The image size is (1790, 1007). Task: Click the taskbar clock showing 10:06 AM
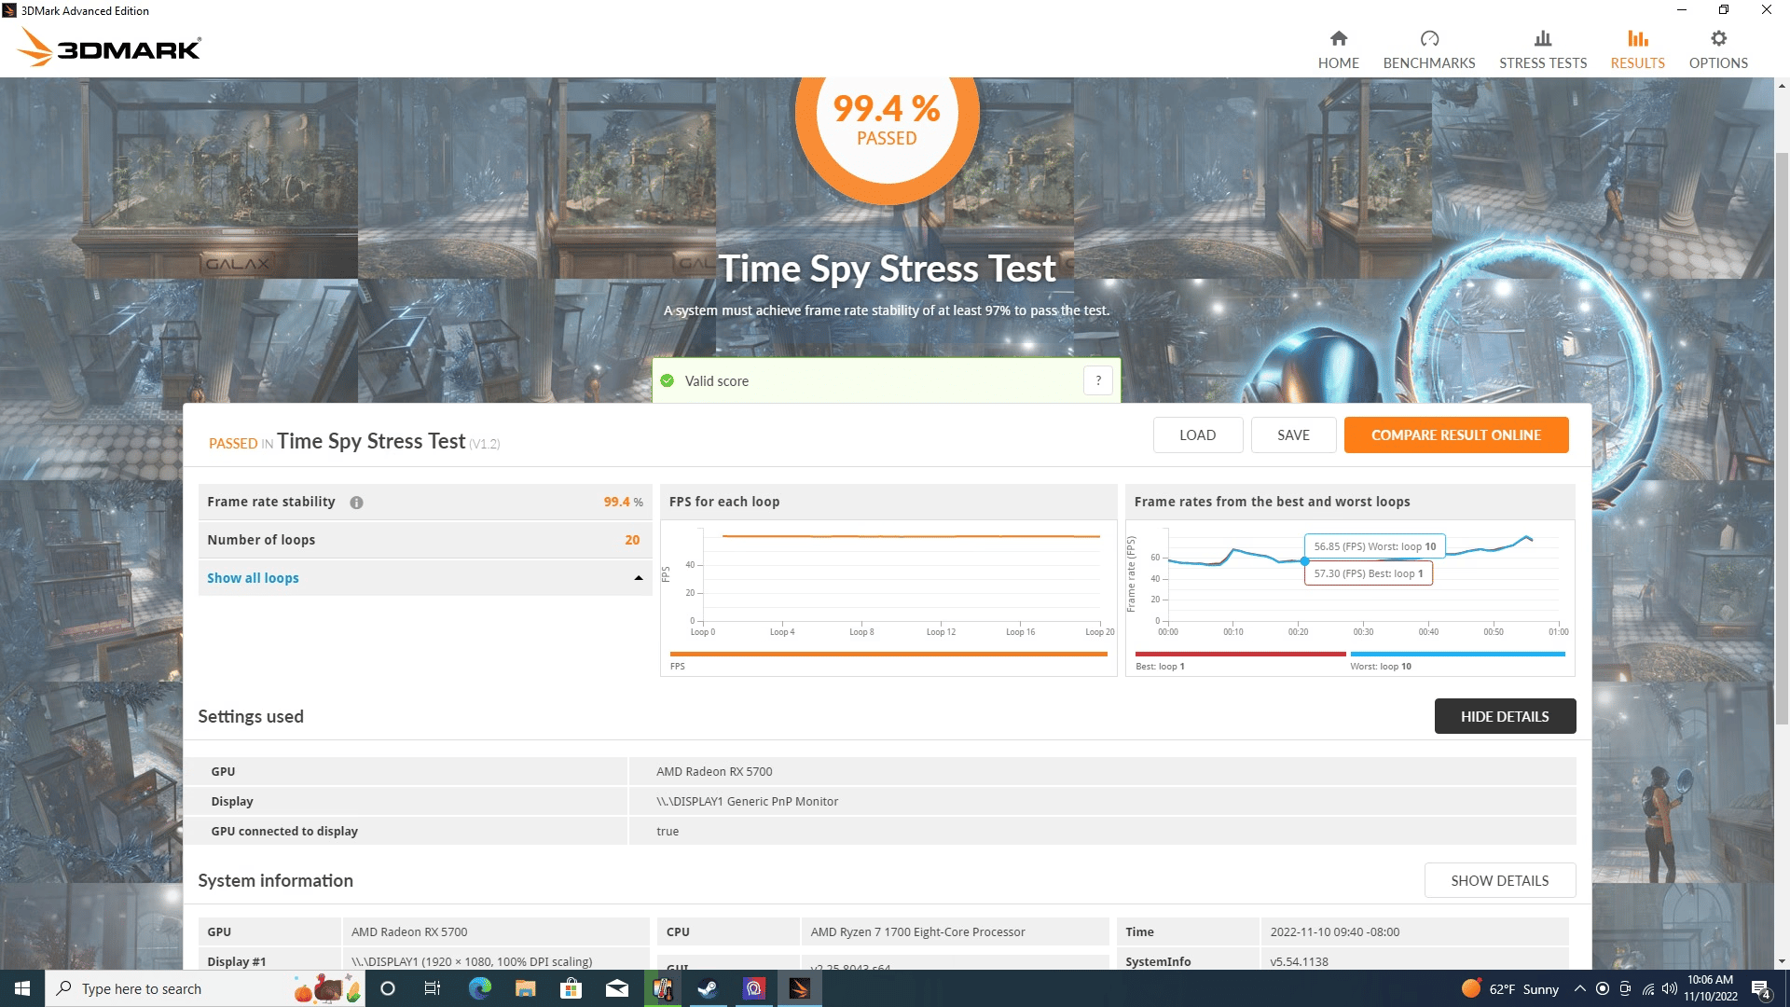[x=1710, y=988]
